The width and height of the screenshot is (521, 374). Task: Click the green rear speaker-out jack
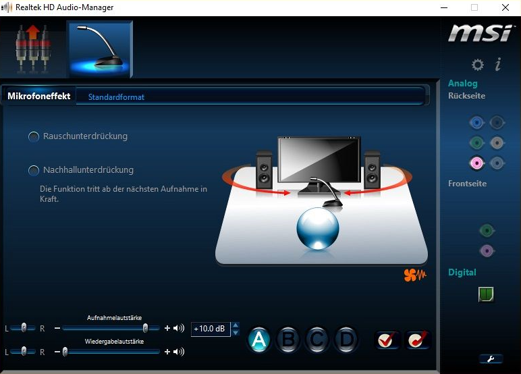[477, 143]
